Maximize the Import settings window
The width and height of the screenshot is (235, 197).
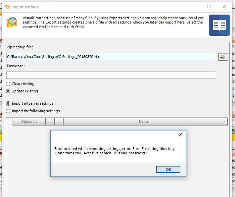pos(209,7)
